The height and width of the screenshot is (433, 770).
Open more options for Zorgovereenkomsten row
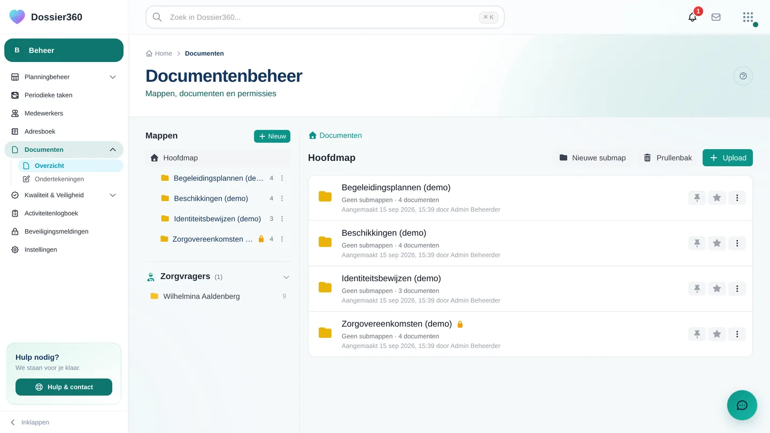[737, 334]
